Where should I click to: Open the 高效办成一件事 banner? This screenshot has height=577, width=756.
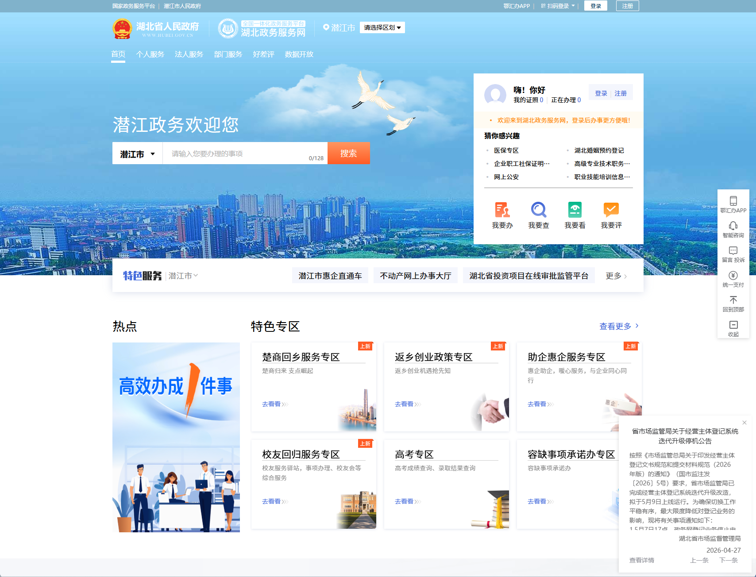click(x=176, y=437)
